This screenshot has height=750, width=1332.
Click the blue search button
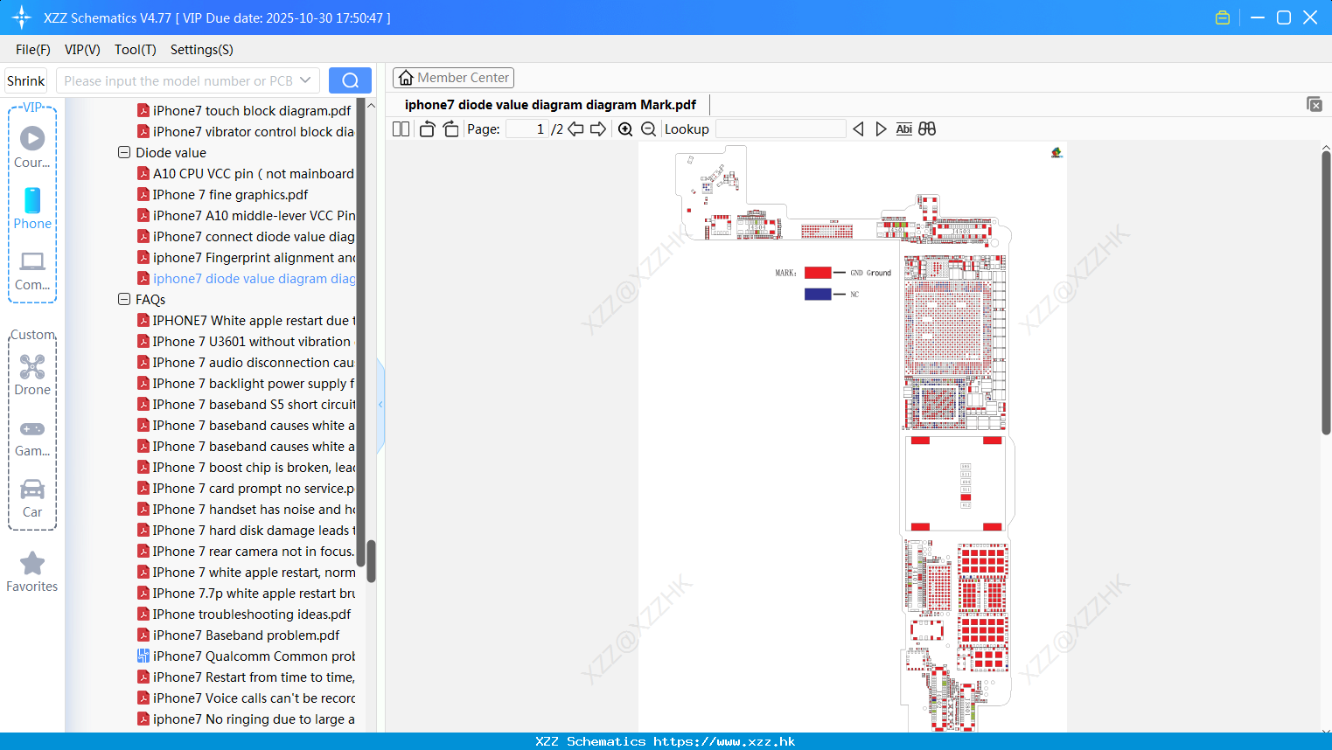pos(350,80)
